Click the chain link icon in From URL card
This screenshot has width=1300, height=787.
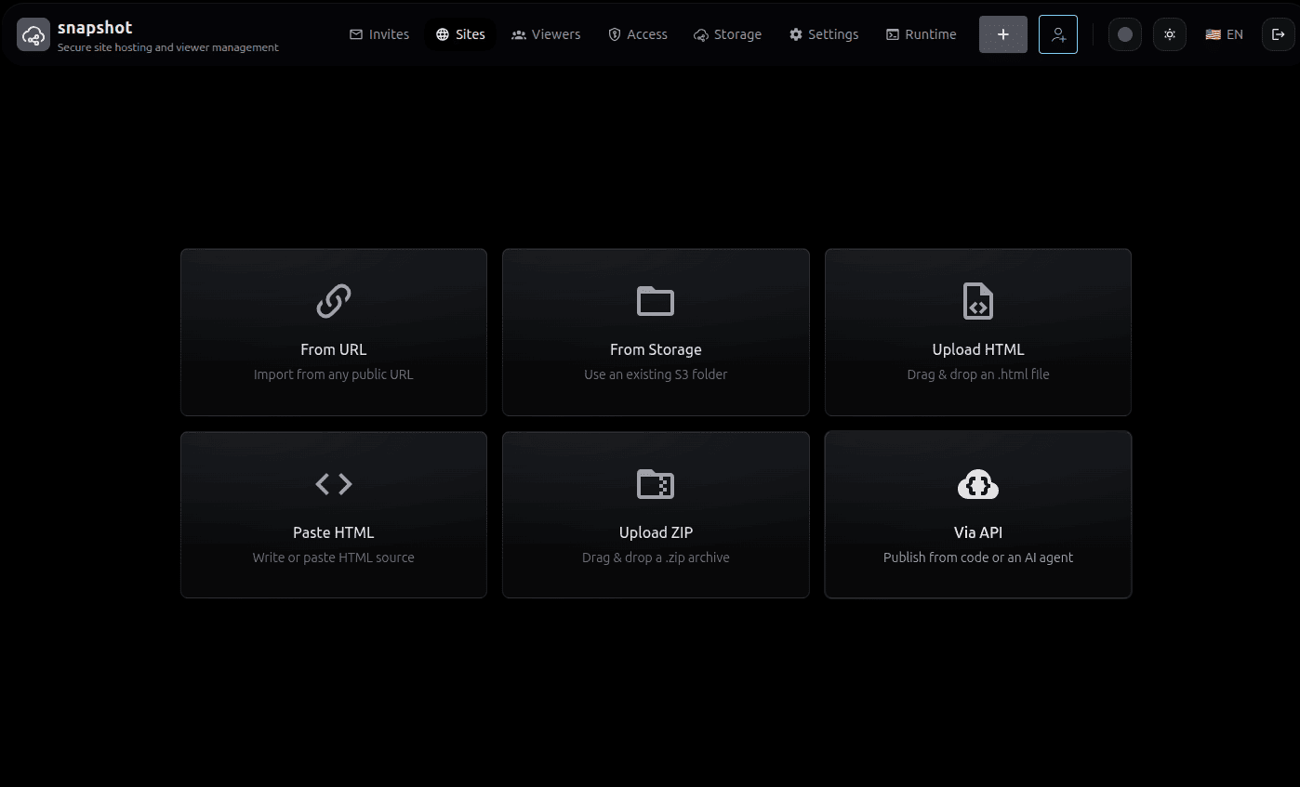pyautogui.click(x=334, y=301)
